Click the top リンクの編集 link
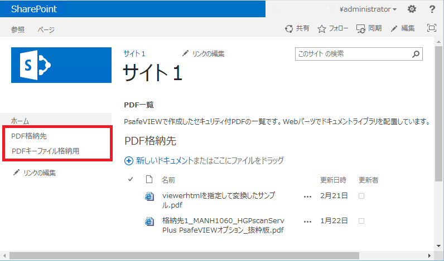 209,53
